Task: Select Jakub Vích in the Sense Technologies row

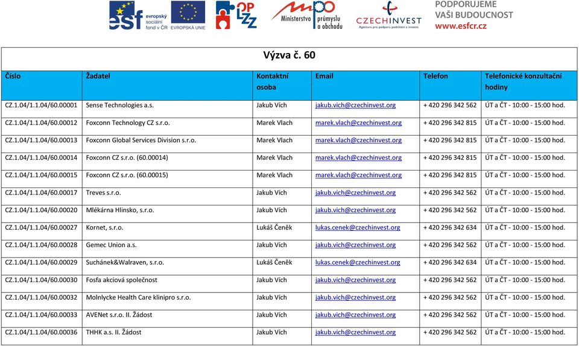Action: 271,105
